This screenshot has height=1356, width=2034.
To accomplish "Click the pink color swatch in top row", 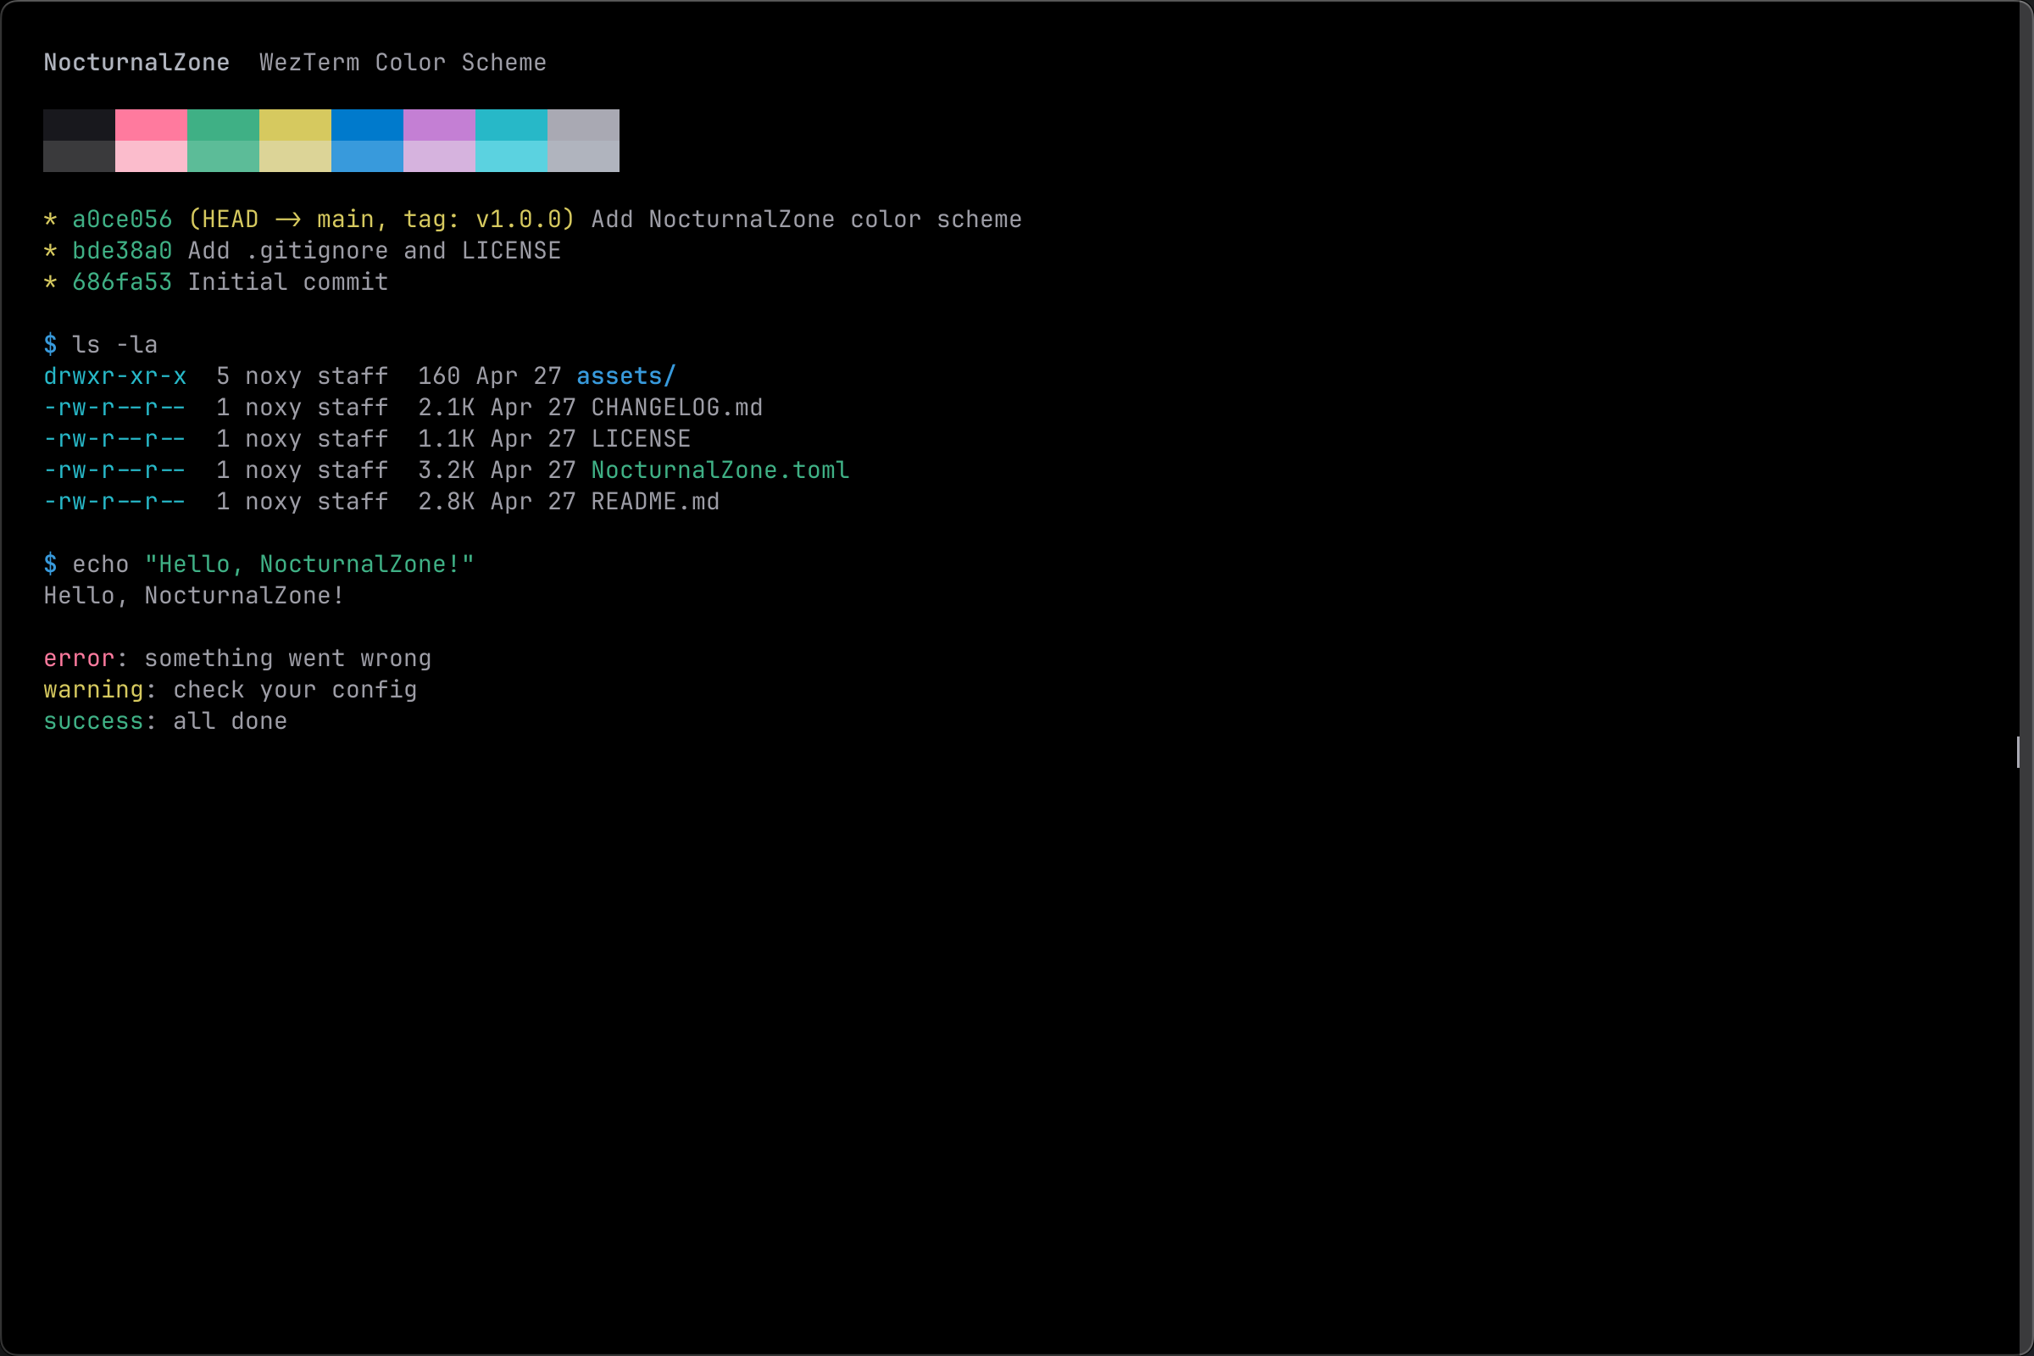I will [x=151, y=125].
